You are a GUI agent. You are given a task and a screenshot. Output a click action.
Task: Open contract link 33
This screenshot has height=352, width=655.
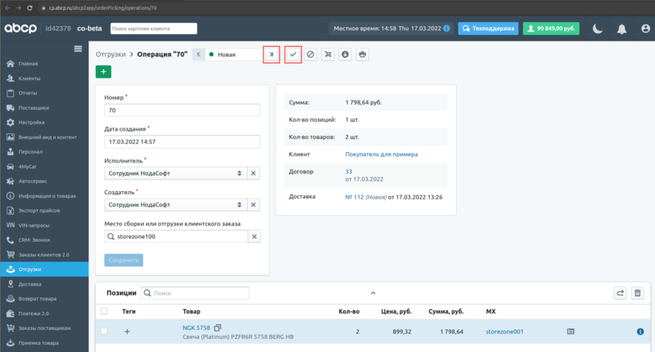tap(349, 172)
